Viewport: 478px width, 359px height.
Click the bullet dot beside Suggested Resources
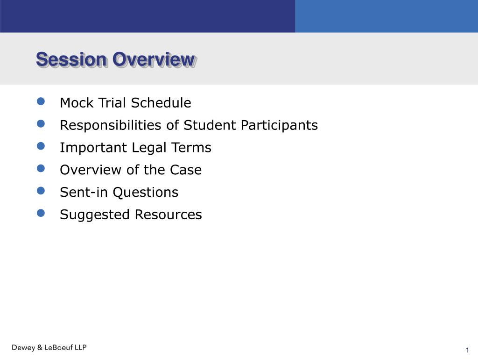(41, 213)
